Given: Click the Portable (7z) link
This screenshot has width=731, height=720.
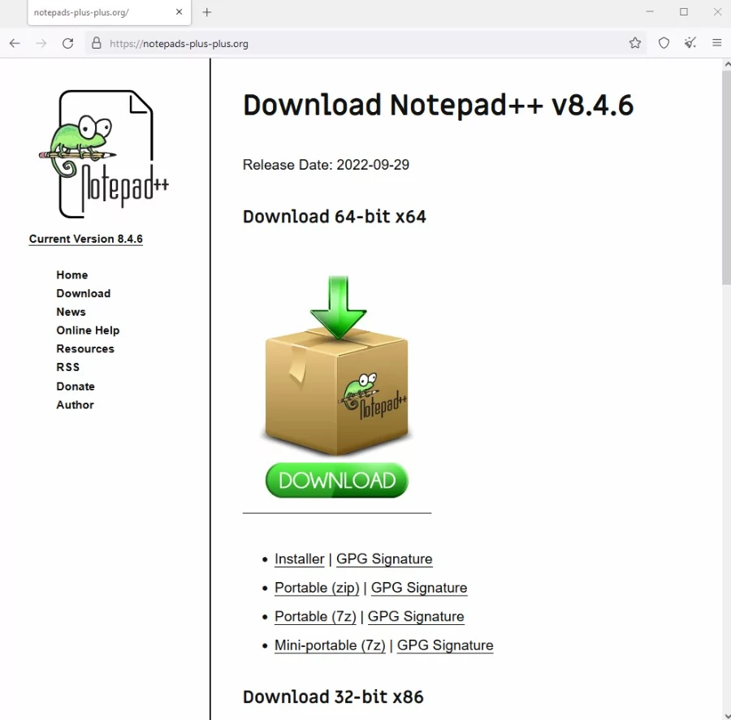Looking at the screenshot, I should (x=315, y=617).
